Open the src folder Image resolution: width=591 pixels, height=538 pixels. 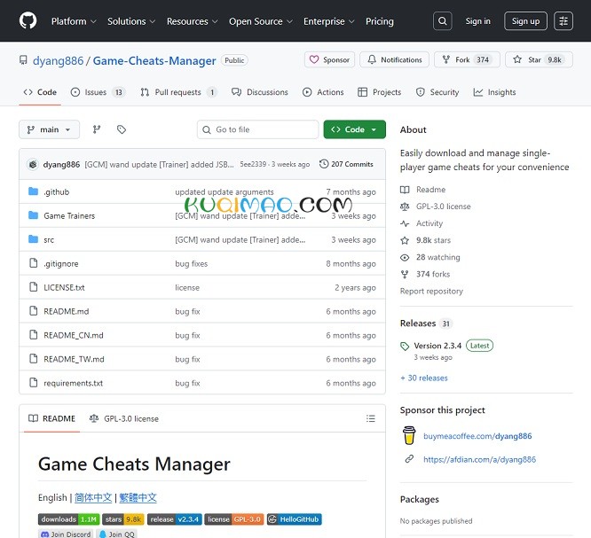pyautogui.click(x=49, y=240)
